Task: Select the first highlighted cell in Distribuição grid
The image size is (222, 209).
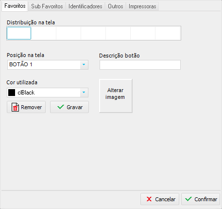Action: pyautogui.click(x=19, y=33)
